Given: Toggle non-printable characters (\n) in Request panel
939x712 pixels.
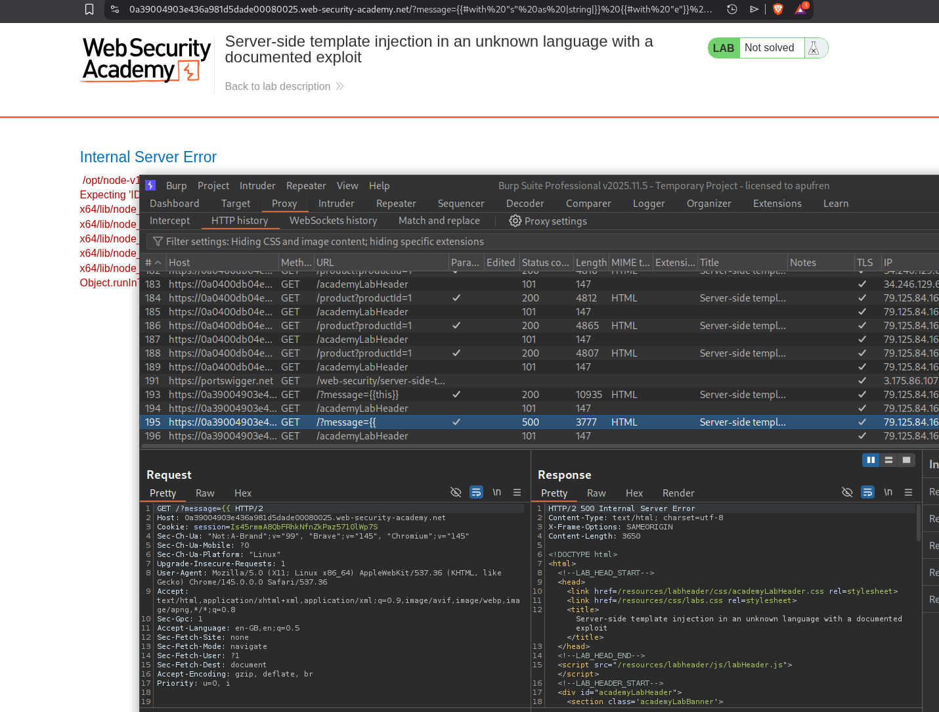Looking at the screenshot, I should pos(497,493).
